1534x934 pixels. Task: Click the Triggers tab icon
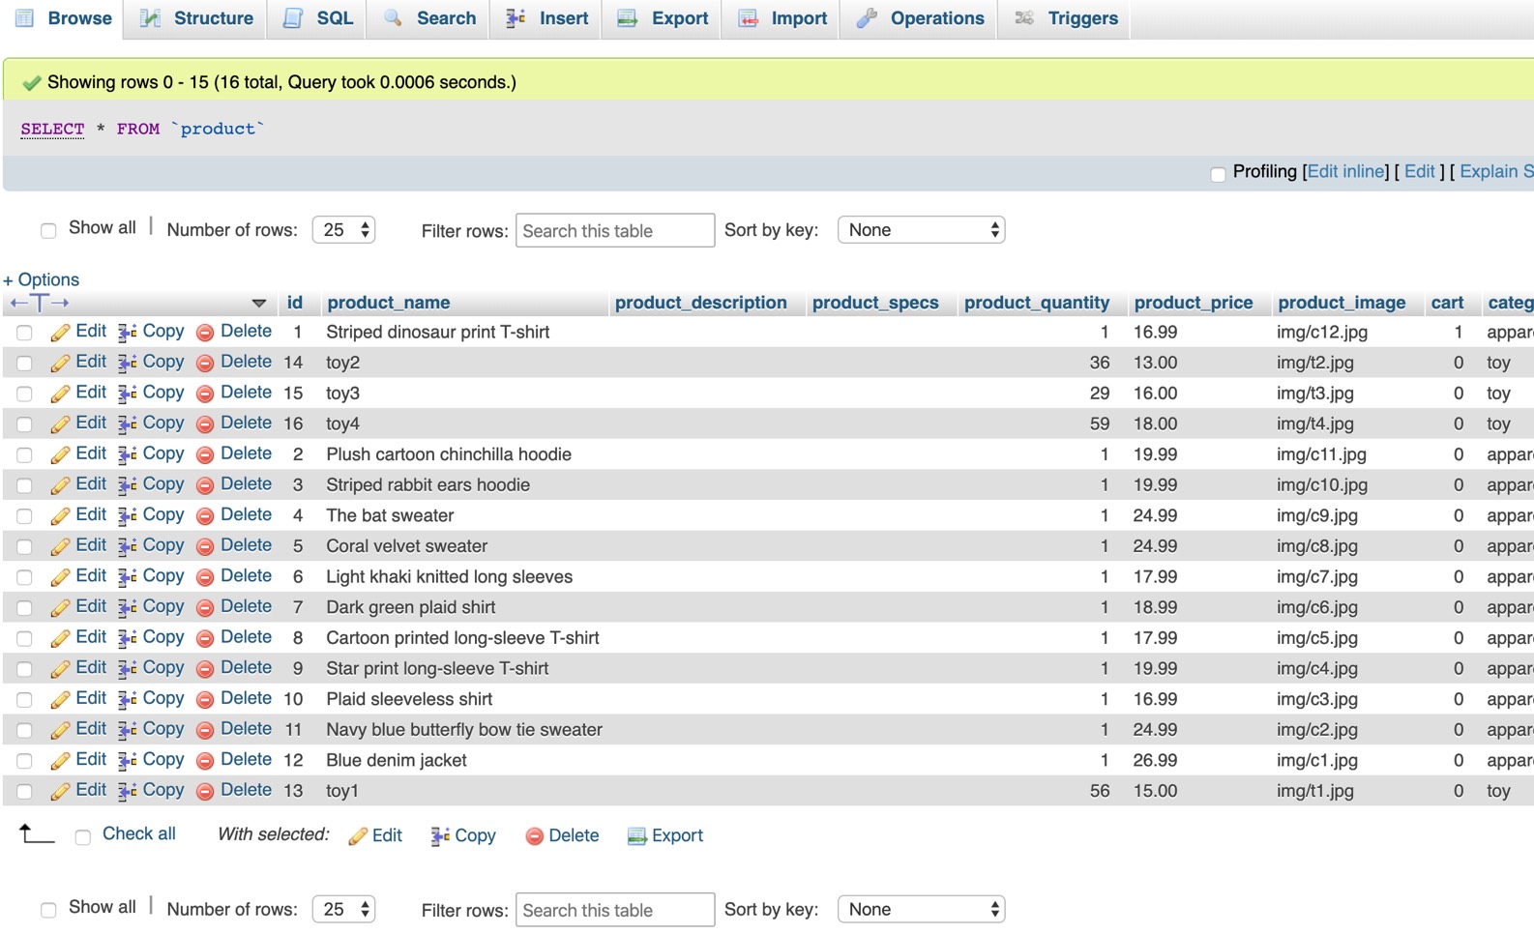pyautogui.click(x=1024, y=18)
